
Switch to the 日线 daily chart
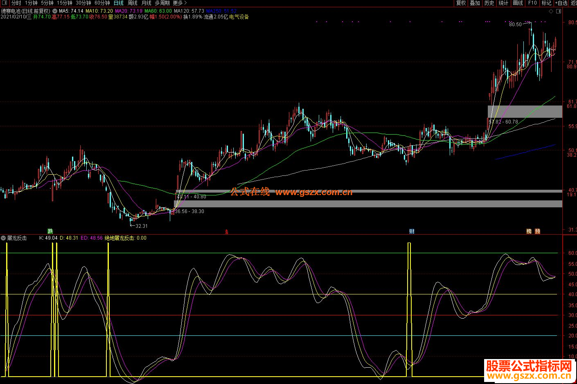click(118, 3)
